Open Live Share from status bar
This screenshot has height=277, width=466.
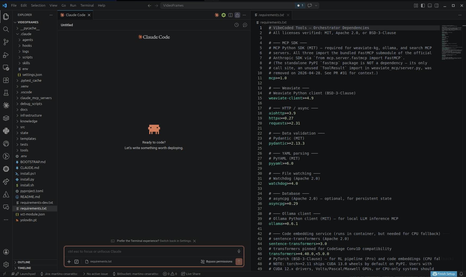pos(191,274)
